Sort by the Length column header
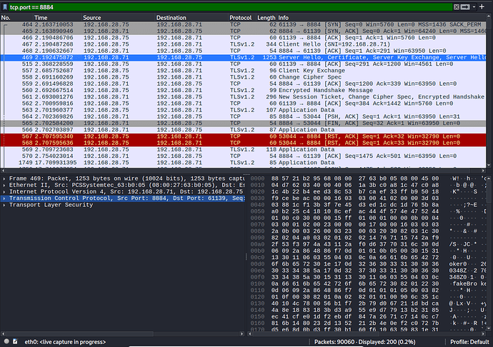 [267, 18]
